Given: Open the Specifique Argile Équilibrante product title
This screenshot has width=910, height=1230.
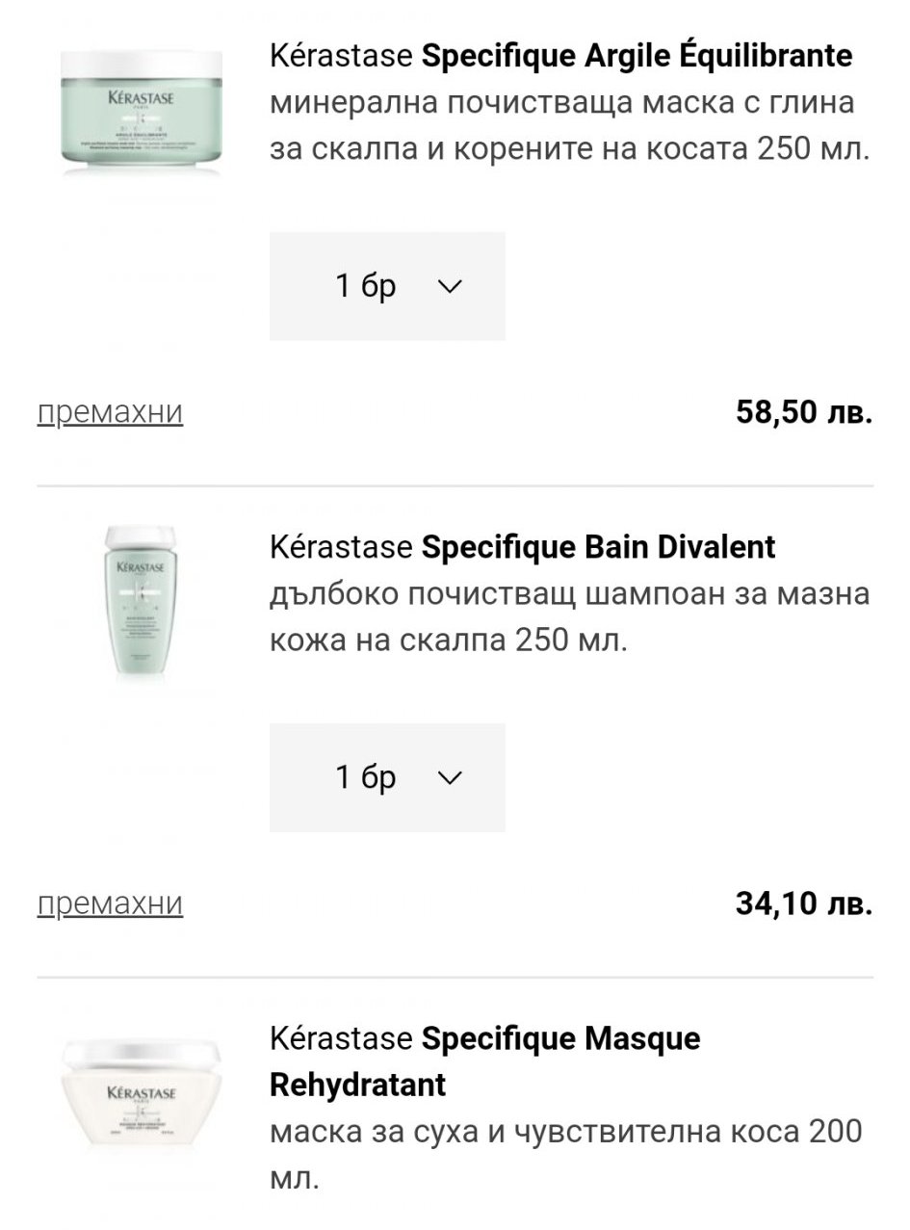Looking at the screenshot, I should coord(637,56).
